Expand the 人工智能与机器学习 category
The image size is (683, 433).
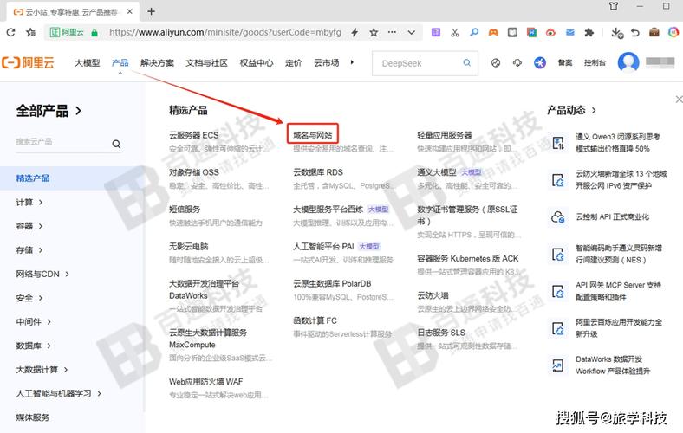click(x=57, y=393)
